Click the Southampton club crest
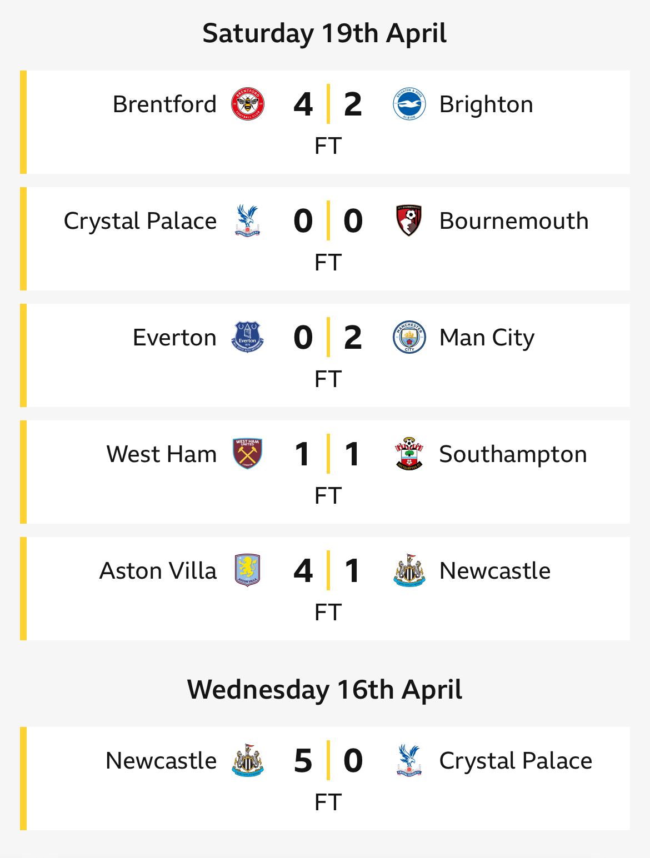This screenshot has width=650, height=858. pos(409,454)
